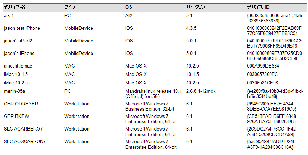Select the iMac 10.2.5 device name

click(x=16, y=83)
